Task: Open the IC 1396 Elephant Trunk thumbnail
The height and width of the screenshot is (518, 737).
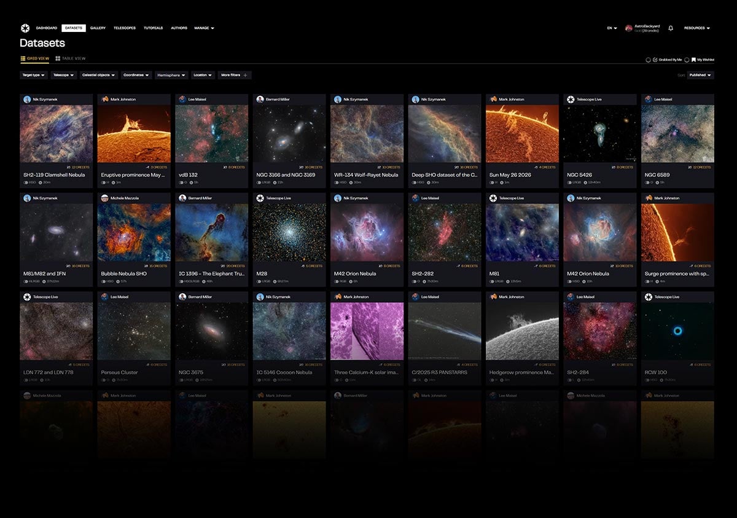Action: point(212,233)
